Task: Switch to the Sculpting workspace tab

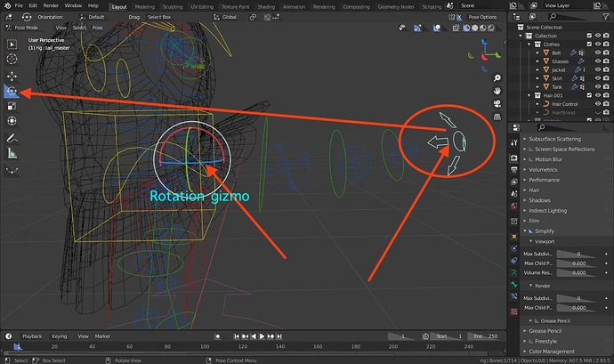Action: 173,6
